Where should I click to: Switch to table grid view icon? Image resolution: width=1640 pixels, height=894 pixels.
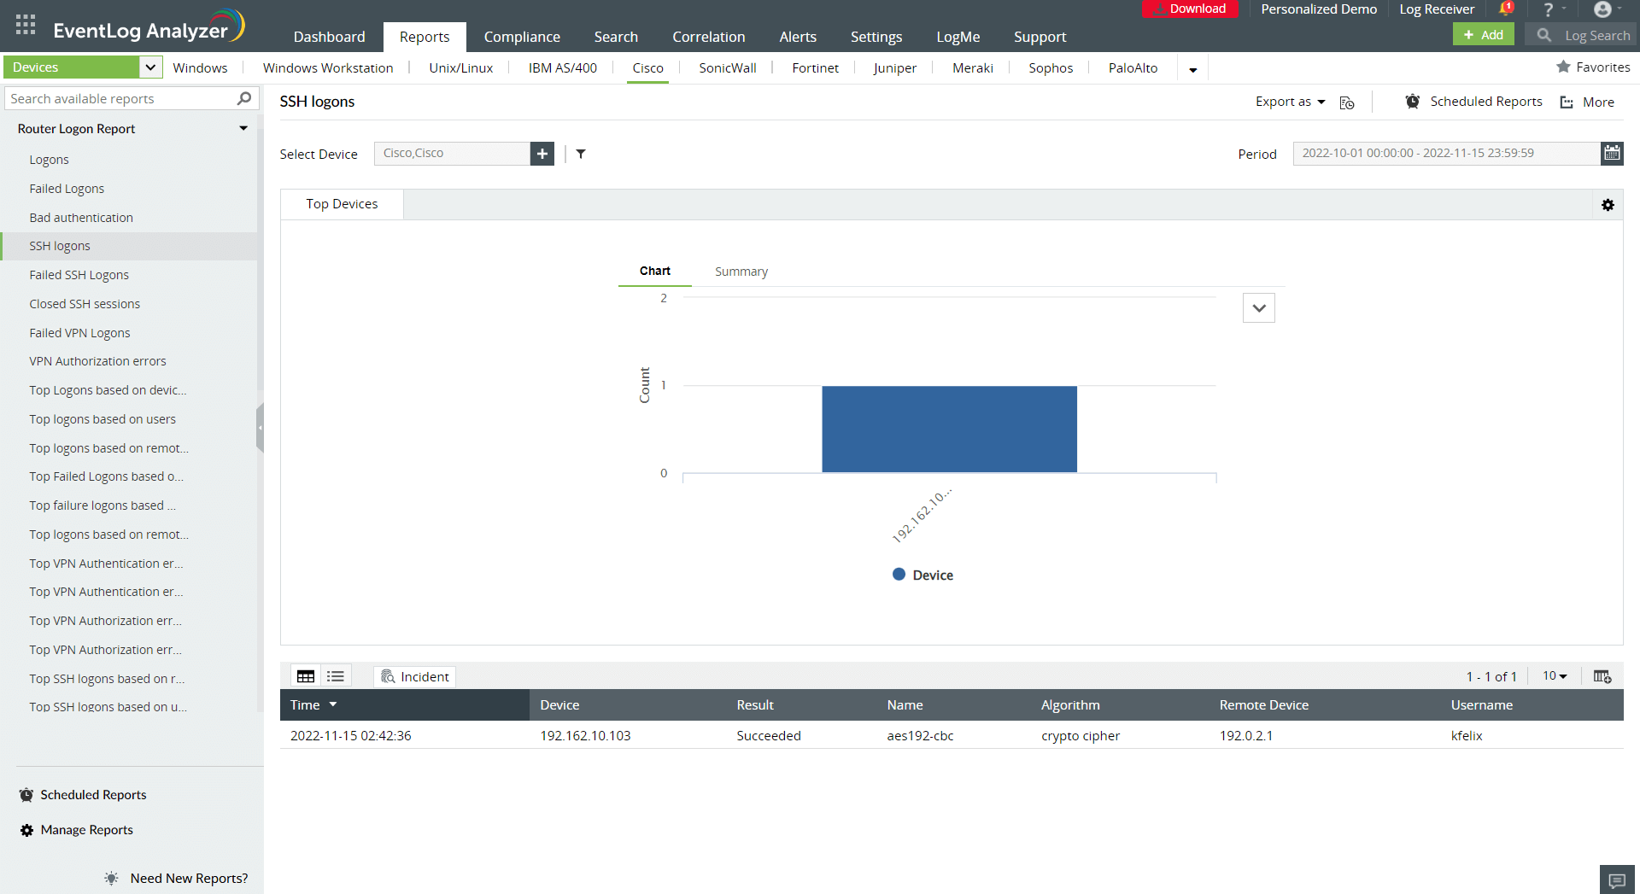(x=306, y=676)
